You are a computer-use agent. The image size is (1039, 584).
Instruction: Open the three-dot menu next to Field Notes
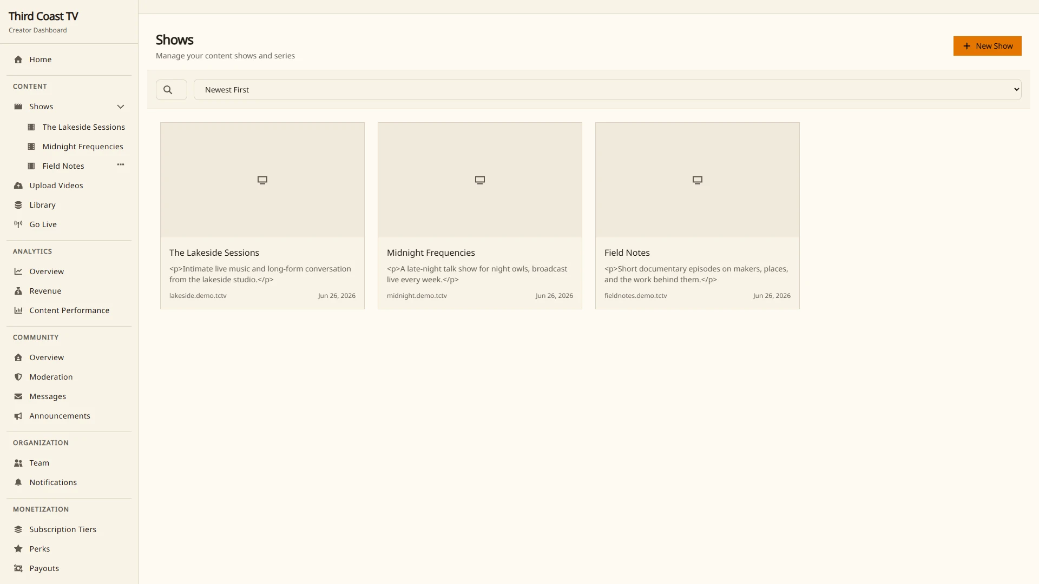click(121, 164)
